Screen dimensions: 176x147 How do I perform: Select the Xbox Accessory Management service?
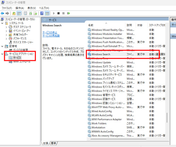126,136
